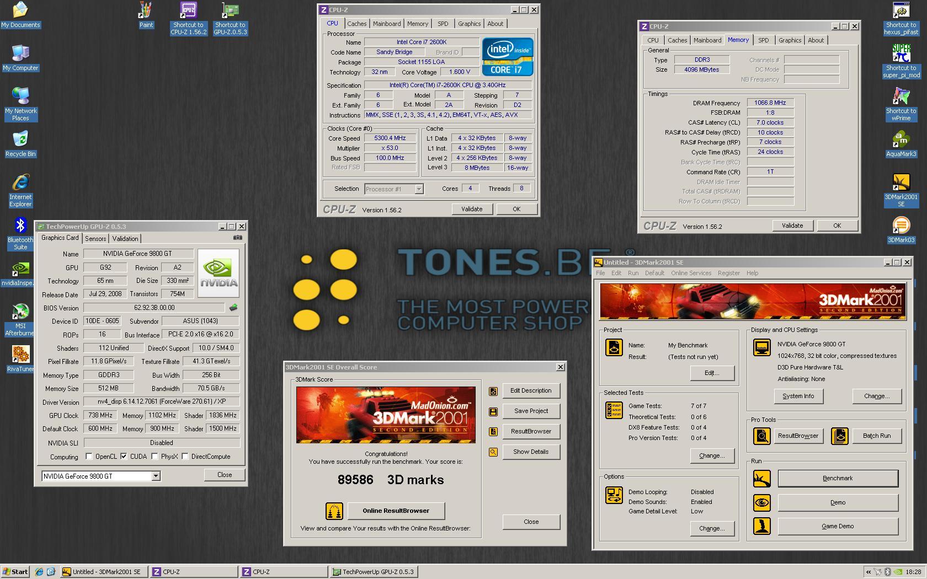The height and width of the screenshot is (579, 927).
Task: Click Untitled - 3DMark2001 SE taskbar button
Action: pos(103,572)
